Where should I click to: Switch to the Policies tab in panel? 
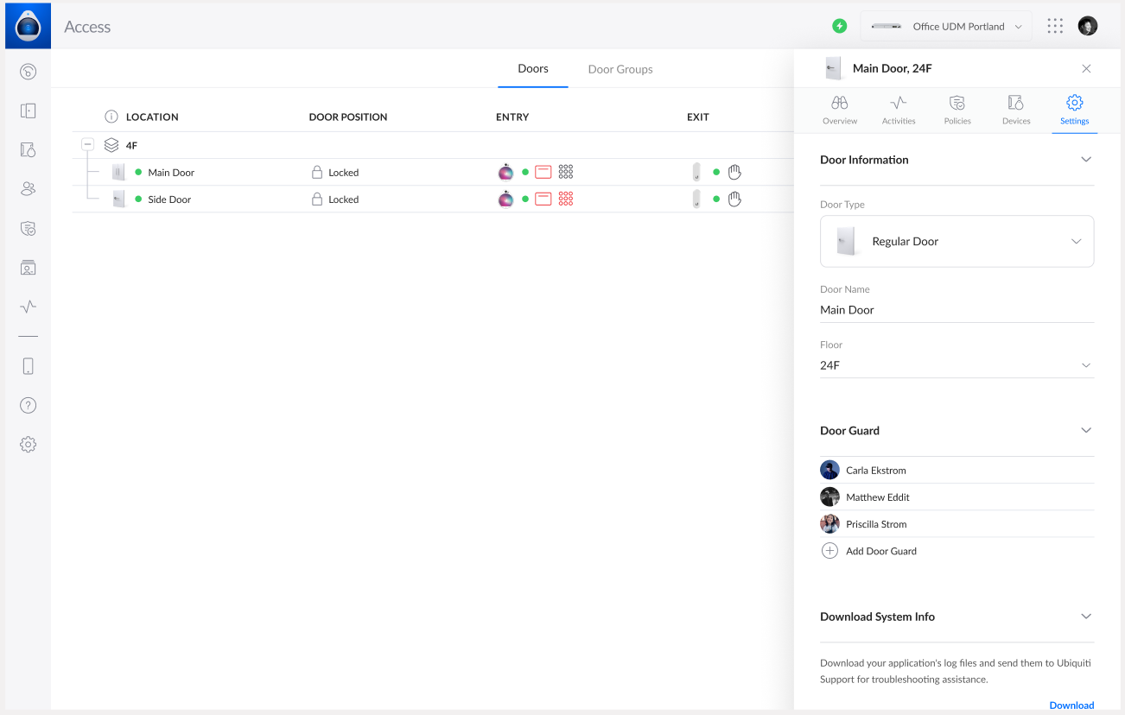tap(957, 110)
